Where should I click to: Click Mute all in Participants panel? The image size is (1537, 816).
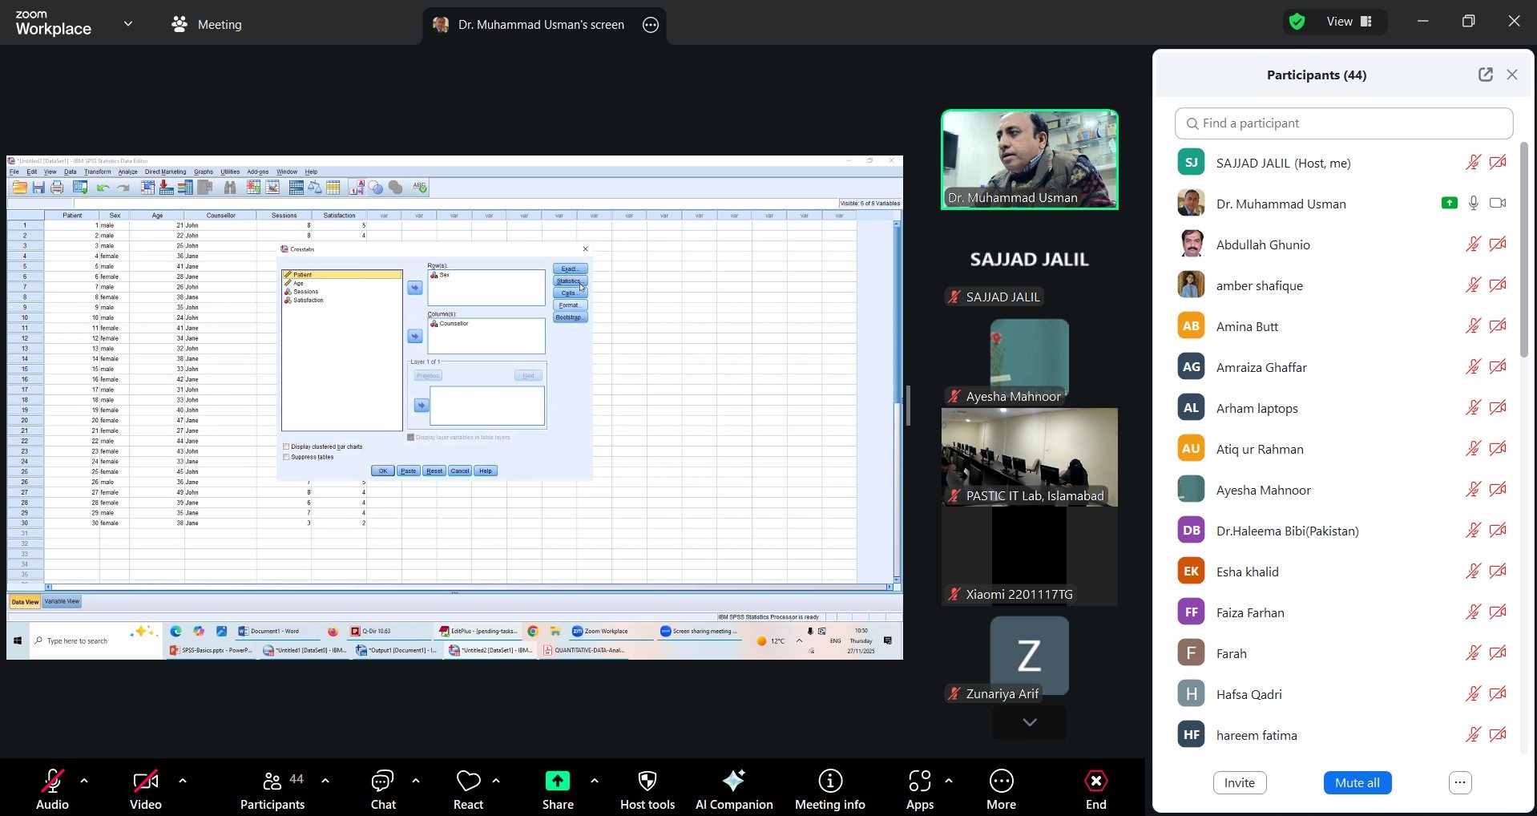click(1357, 782)
